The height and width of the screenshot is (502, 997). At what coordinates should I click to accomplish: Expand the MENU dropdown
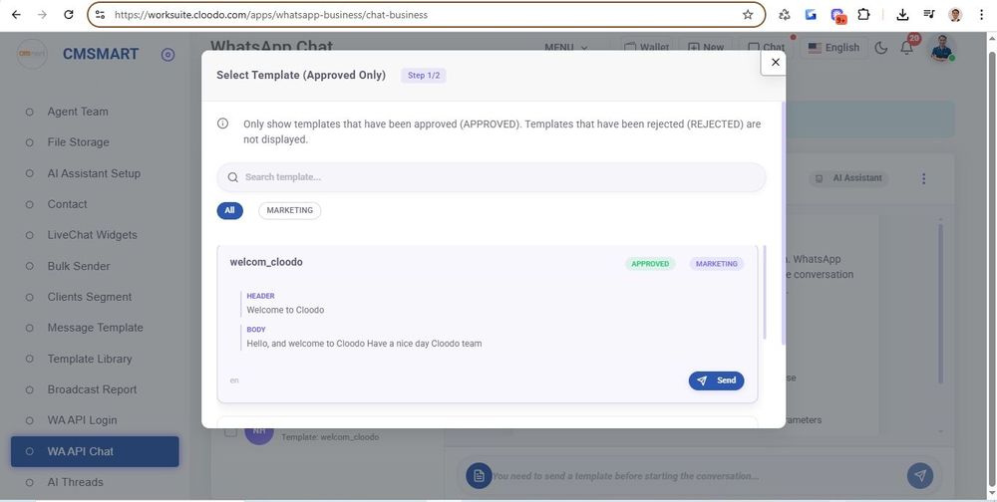click(x=565, y=48)
